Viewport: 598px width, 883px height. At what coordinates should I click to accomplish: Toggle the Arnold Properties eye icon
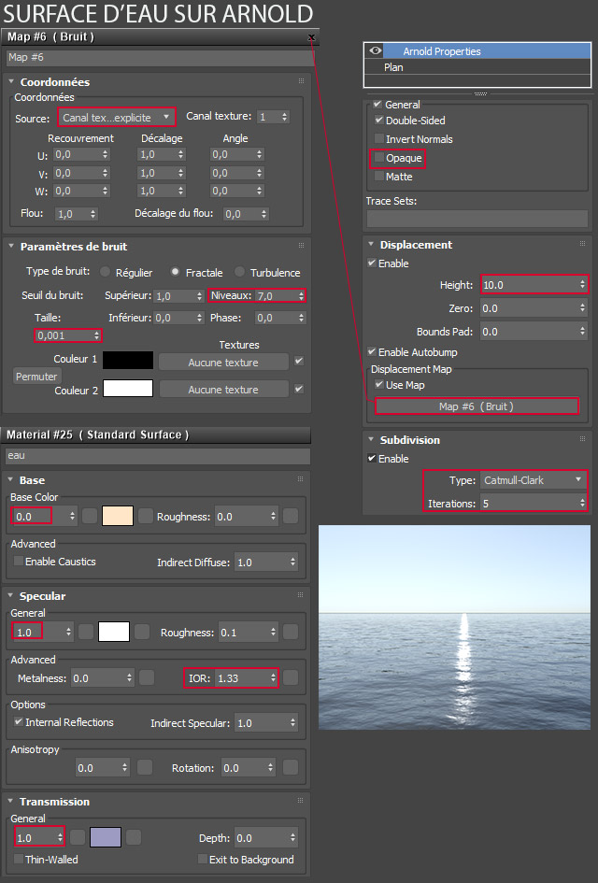coord(377,51)
